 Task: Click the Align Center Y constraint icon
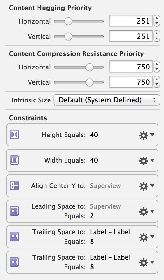click(x=14, y=185)
